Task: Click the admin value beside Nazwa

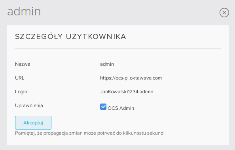Action: pos(107,64)
